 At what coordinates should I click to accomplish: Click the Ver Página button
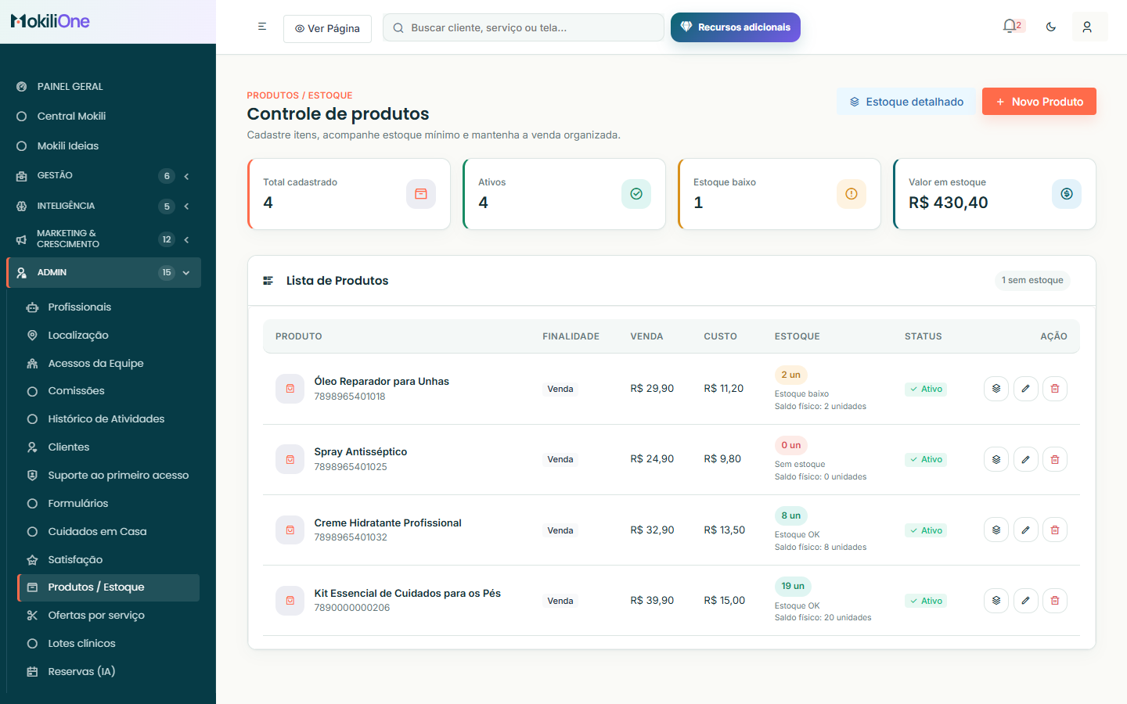327,28
